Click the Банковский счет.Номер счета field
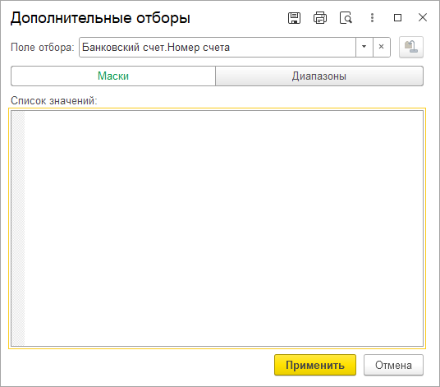The width and height of the screenshot is (440, 387). [218, 47]
